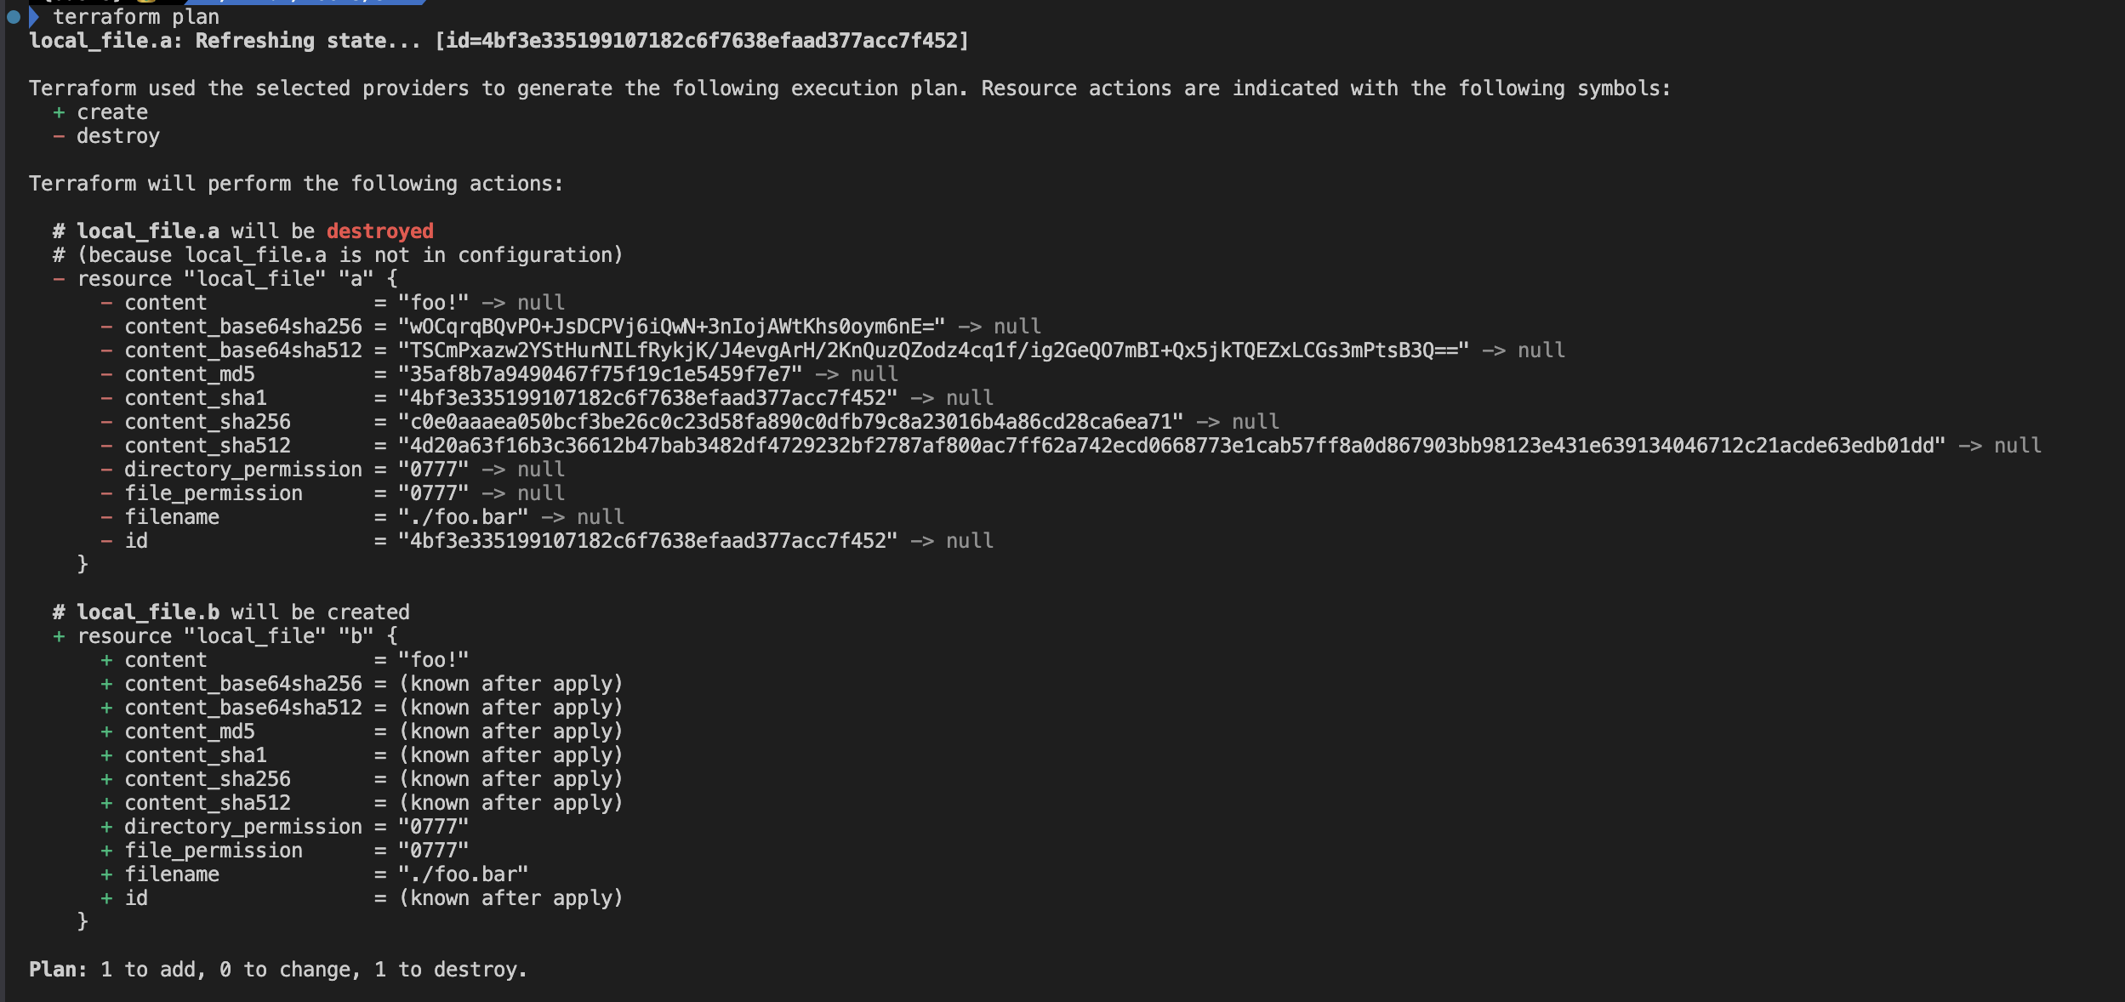
Task: Click the red minus next to content_md5
Action: [x=106, y=374]
